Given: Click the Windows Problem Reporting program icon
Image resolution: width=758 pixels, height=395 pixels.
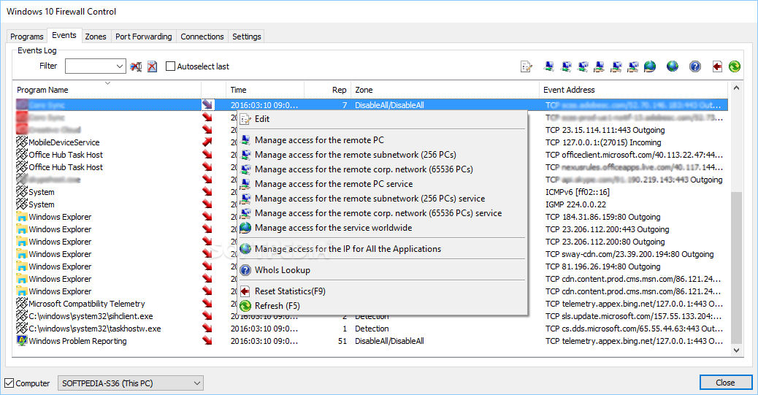Looking at the screenshot, I should (22, 341).
